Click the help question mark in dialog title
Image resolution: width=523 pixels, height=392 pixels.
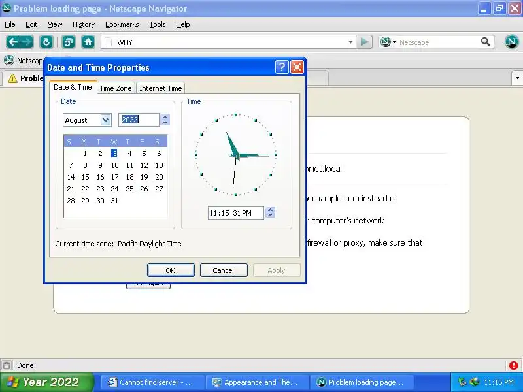[282, 67]
